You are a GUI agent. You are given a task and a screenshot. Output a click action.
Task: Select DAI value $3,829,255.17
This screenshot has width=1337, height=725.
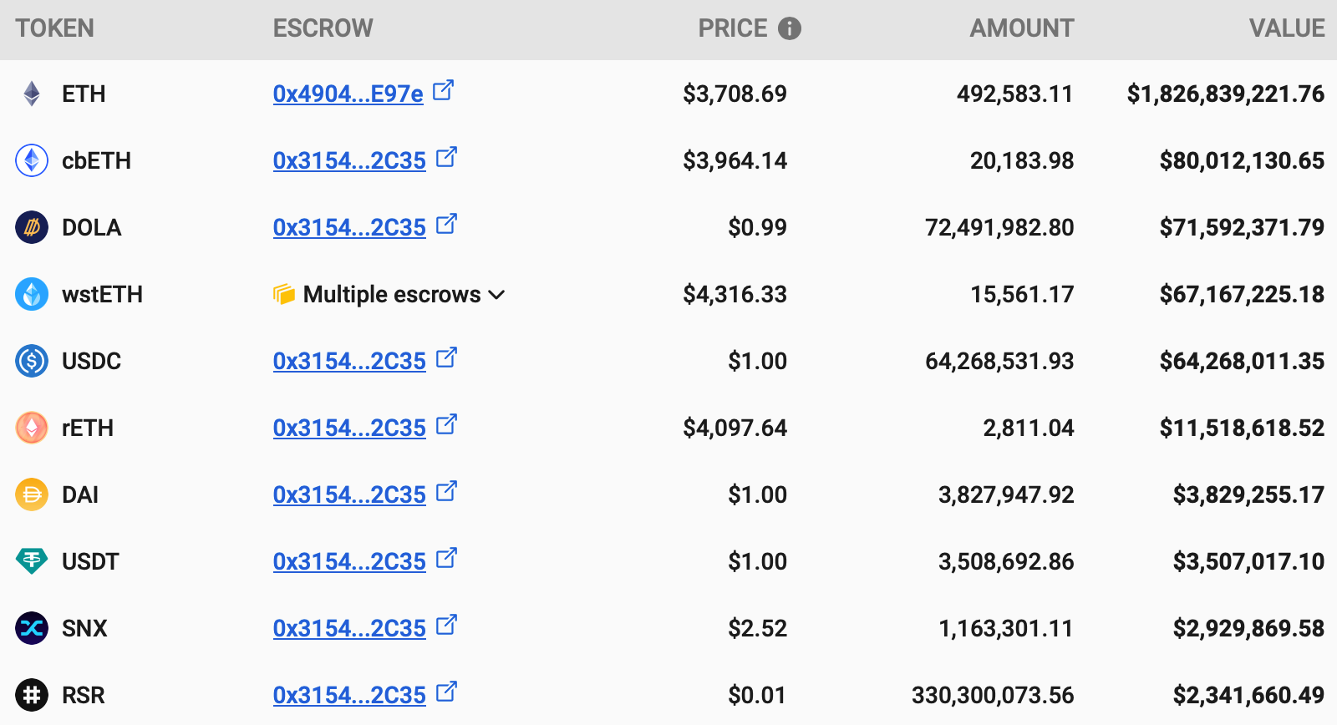pos(1249,494)
